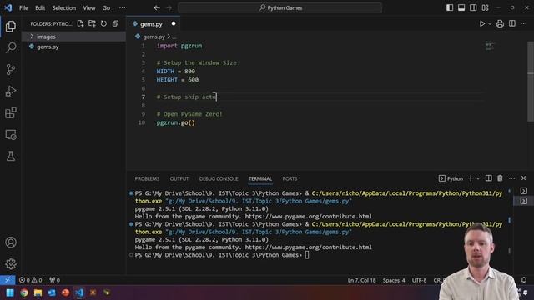Open the Source Control view
Viewport: 534px width, 300px height.
(11, 70)
